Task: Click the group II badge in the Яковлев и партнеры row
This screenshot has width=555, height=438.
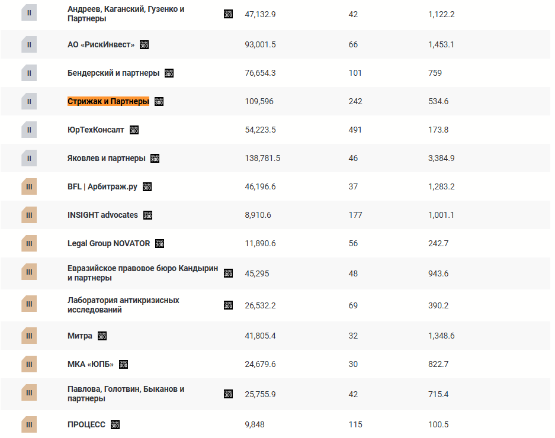Action: pyautogui.click(x=29, y=158)
